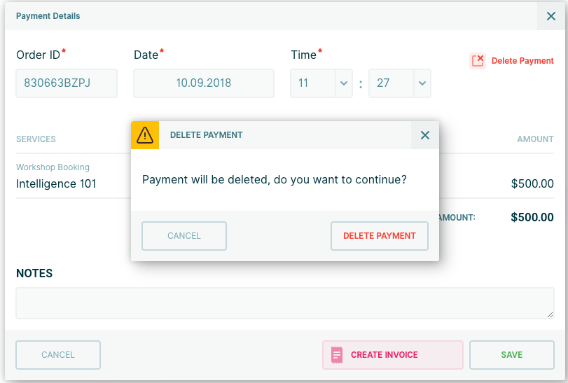
Task: Click the receipt icon on Create Invoice
Action: pos(337,354)
